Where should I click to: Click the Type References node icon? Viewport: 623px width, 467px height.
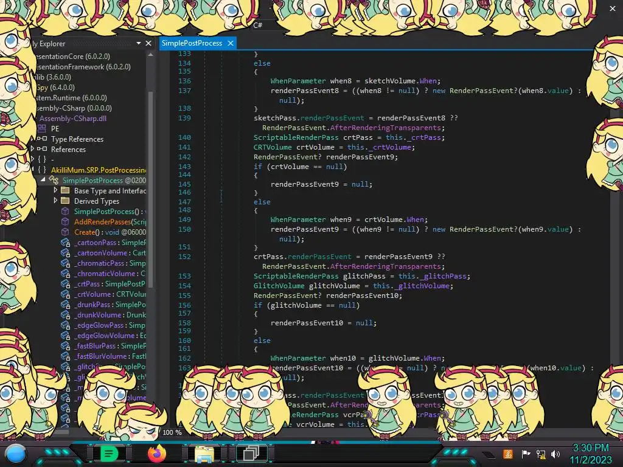click(x=42, y=139)
